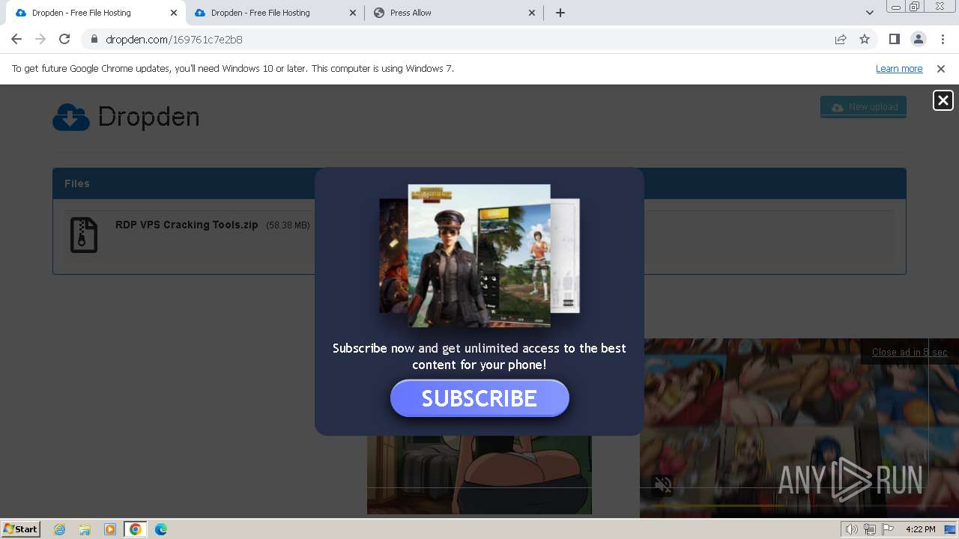Unmute the video ad speaker icon
Screen dimensions: 959x539
click(663, 485)
